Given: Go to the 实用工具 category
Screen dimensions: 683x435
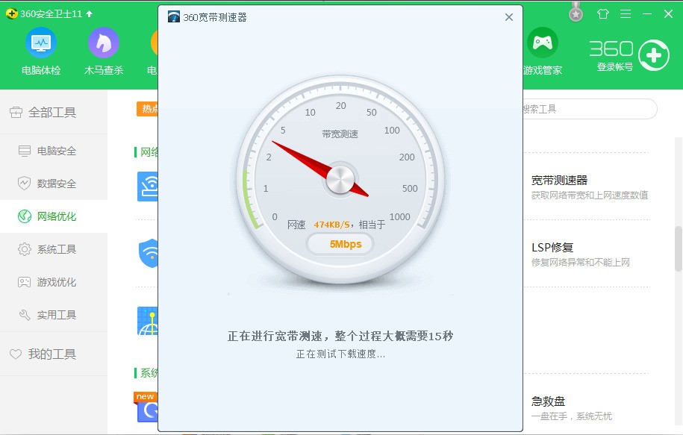Looking at the screenshot, I should tap(54, 315).
